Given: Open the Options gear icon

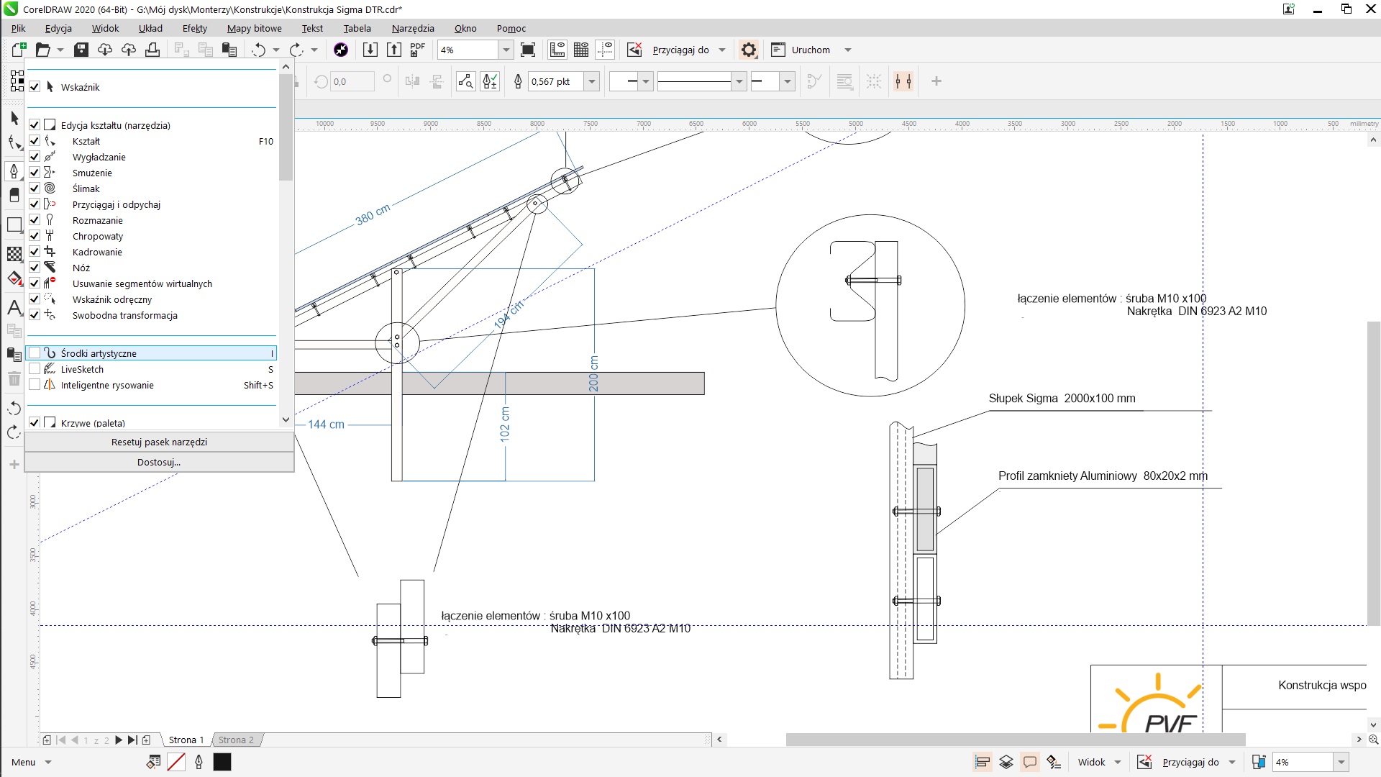Looking at the screenshot, I should (x=749, y=50).
